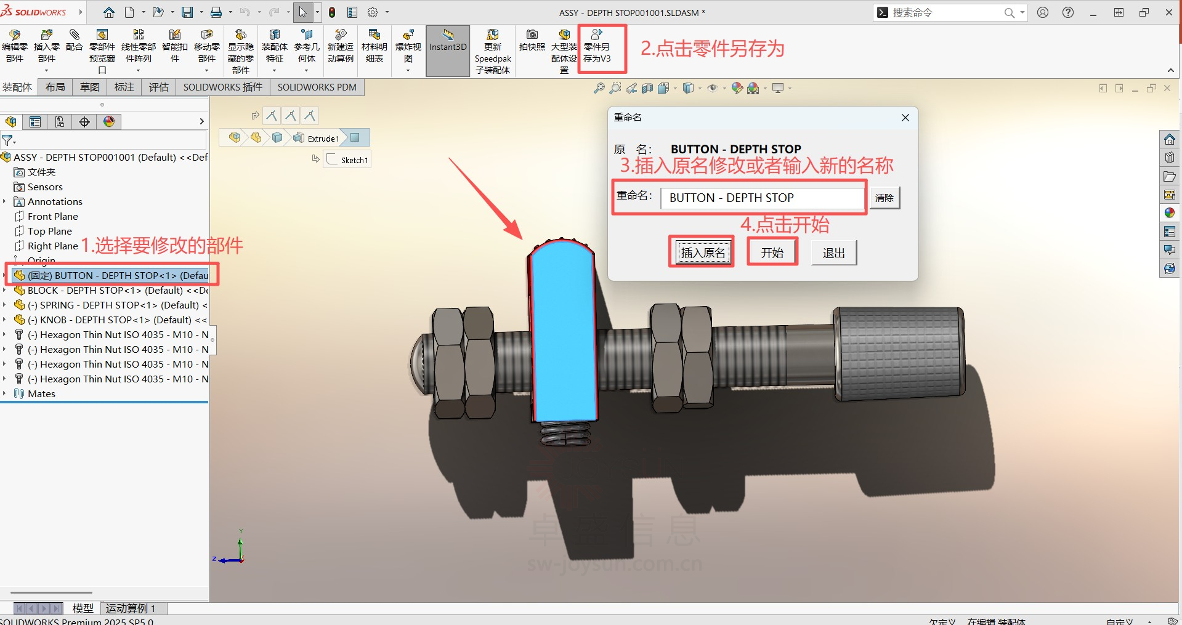Click the 清除 button
Viewport: 1182px width, 625px height.
coord(884,198)
